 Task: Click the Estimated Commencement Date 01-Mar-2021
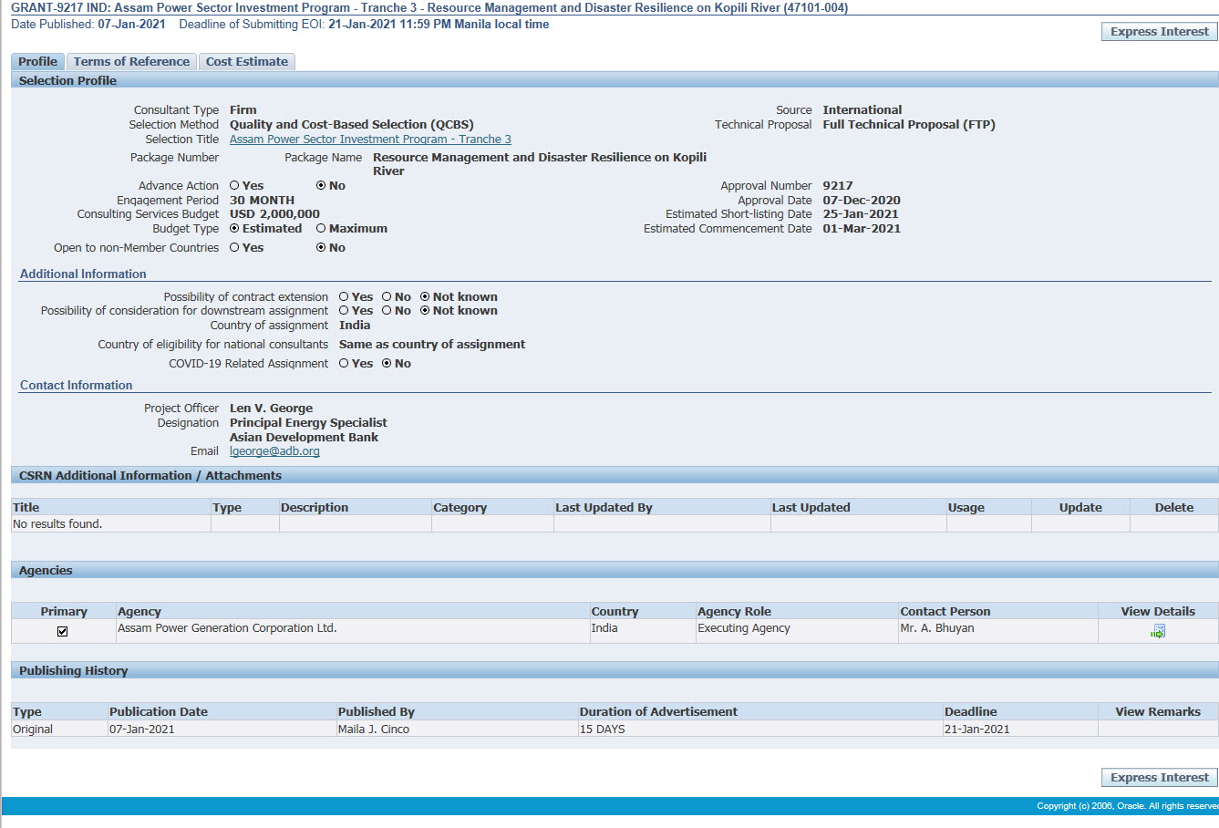pyautogui.click(x=862, y=228)
